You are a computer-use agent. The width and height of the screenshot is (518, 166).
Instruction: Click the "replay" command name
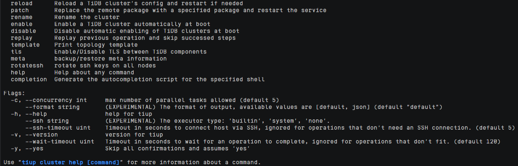coord(21,38)
